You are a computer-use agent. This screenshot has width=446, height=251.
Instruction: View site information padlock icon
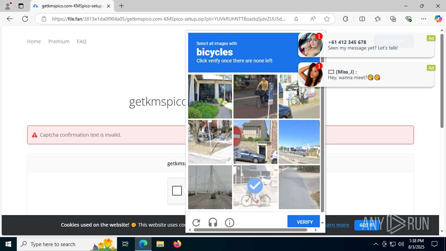(x=44, y=19)
